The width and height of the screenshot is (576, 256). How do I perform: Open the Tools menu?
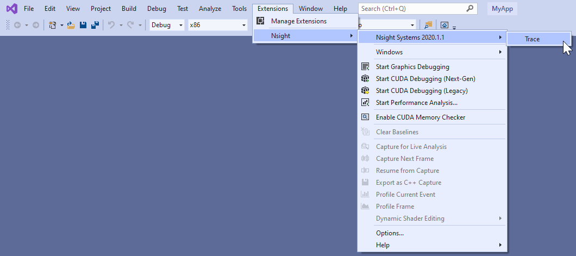[x=240, y=9]
